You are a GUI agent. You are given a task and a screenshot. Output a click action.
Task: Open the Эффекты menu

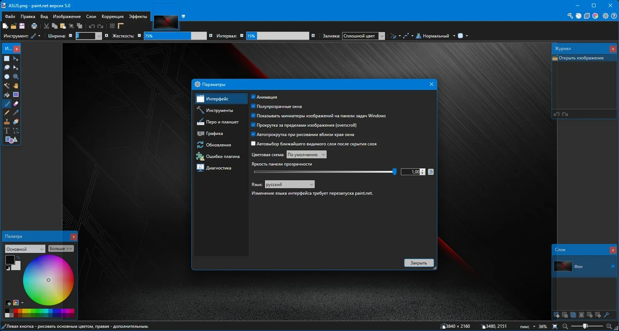coord(138,16)
